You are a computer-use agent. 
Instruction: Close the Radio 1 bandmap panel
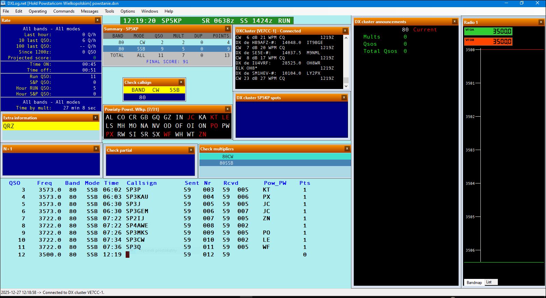[541, 22]
